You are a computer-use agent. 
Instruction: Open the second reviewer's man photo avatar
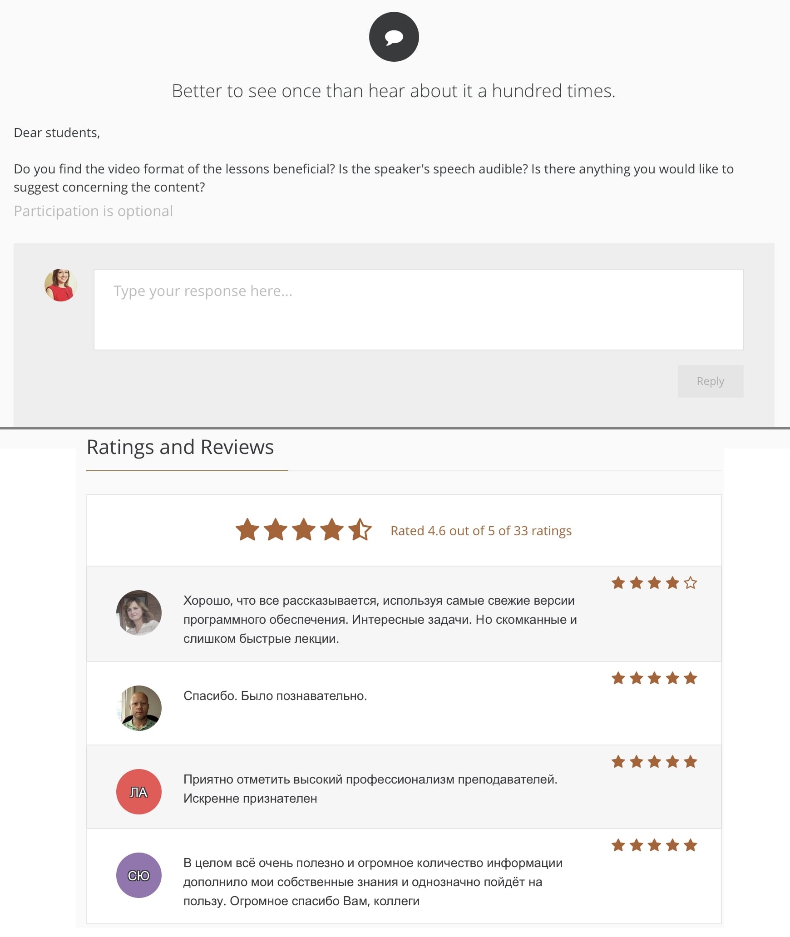139,708
